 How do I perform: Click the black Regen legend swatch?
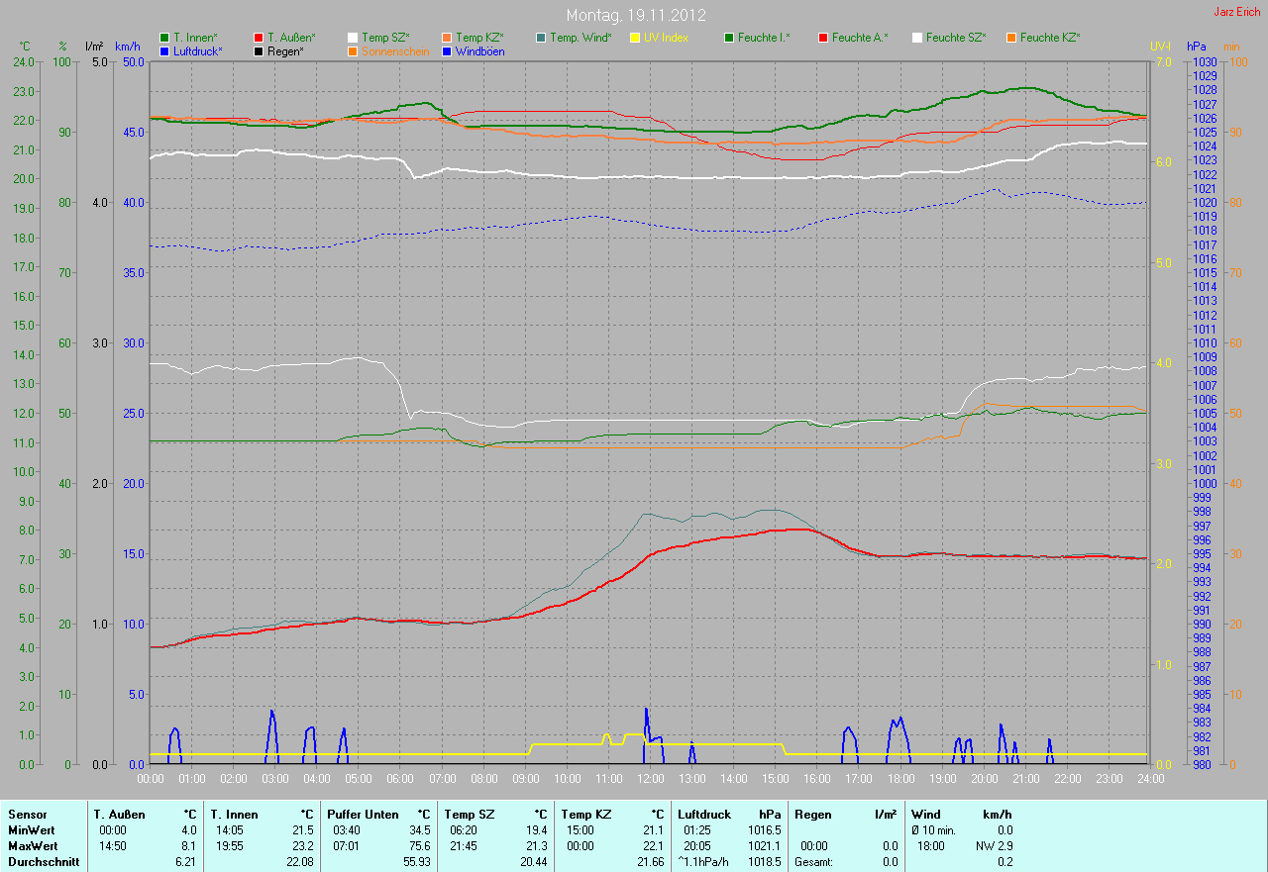(x=259, y=50)
